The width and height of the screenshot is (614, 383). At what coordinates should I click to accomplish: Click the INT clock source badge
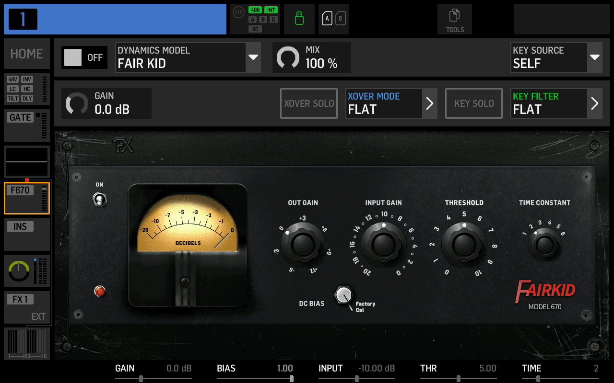(271, 10)
